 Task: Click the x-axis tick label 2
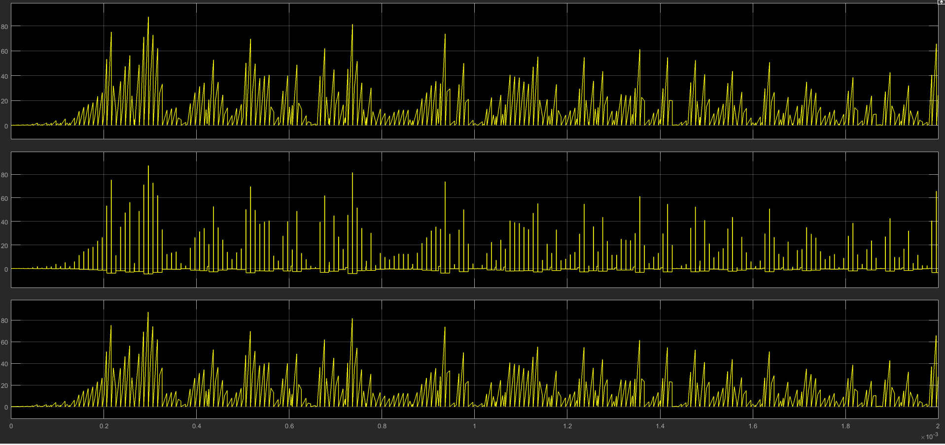[938, 426]
